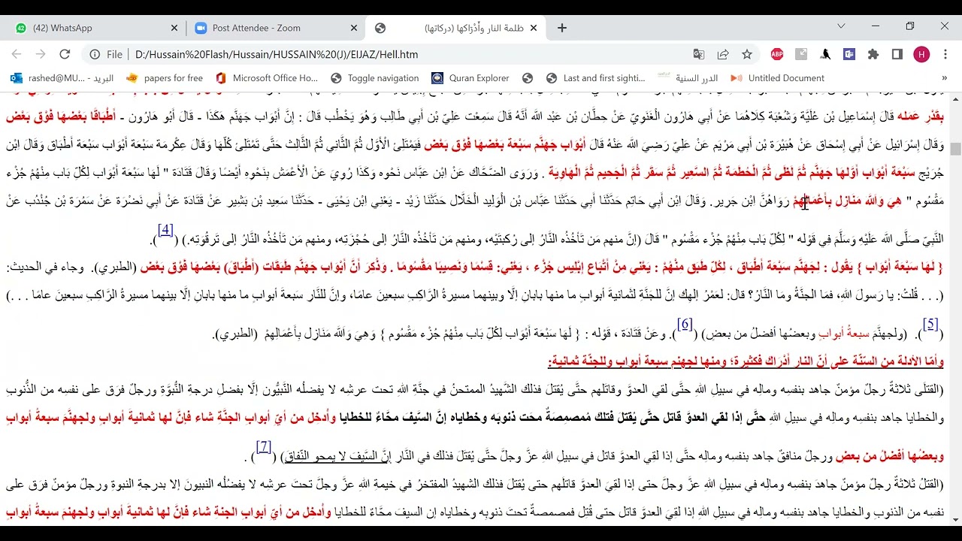The width and height of the screenshot is (962, 541).
Task: Click the text (الطبري) ending the line with footnote [6]
Action: click(x=238, y=334)
